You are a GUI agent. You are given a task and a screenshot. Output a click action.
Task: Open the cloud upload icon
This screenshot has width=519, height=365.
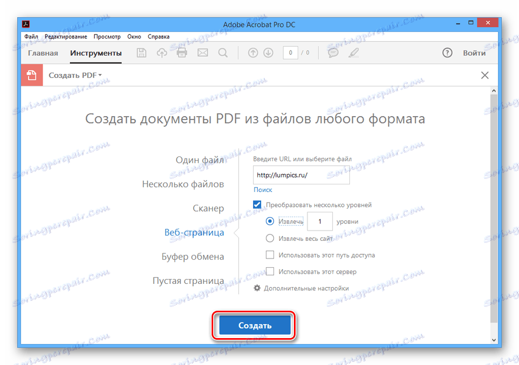tap(162, 52)
